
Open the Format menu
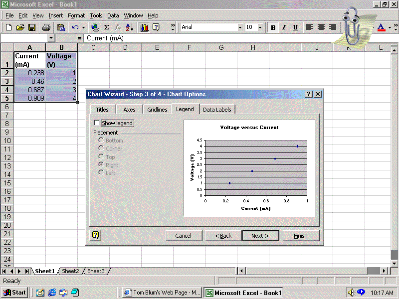[x=76, y=16]
